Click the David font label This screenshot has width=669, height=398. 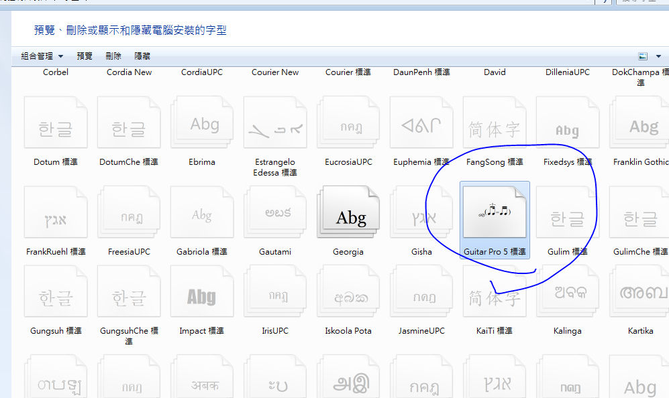coord(495,72)
